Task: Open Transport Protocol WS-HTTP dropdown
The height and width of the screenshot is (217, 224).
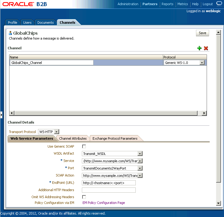Action: coord(57,131)
